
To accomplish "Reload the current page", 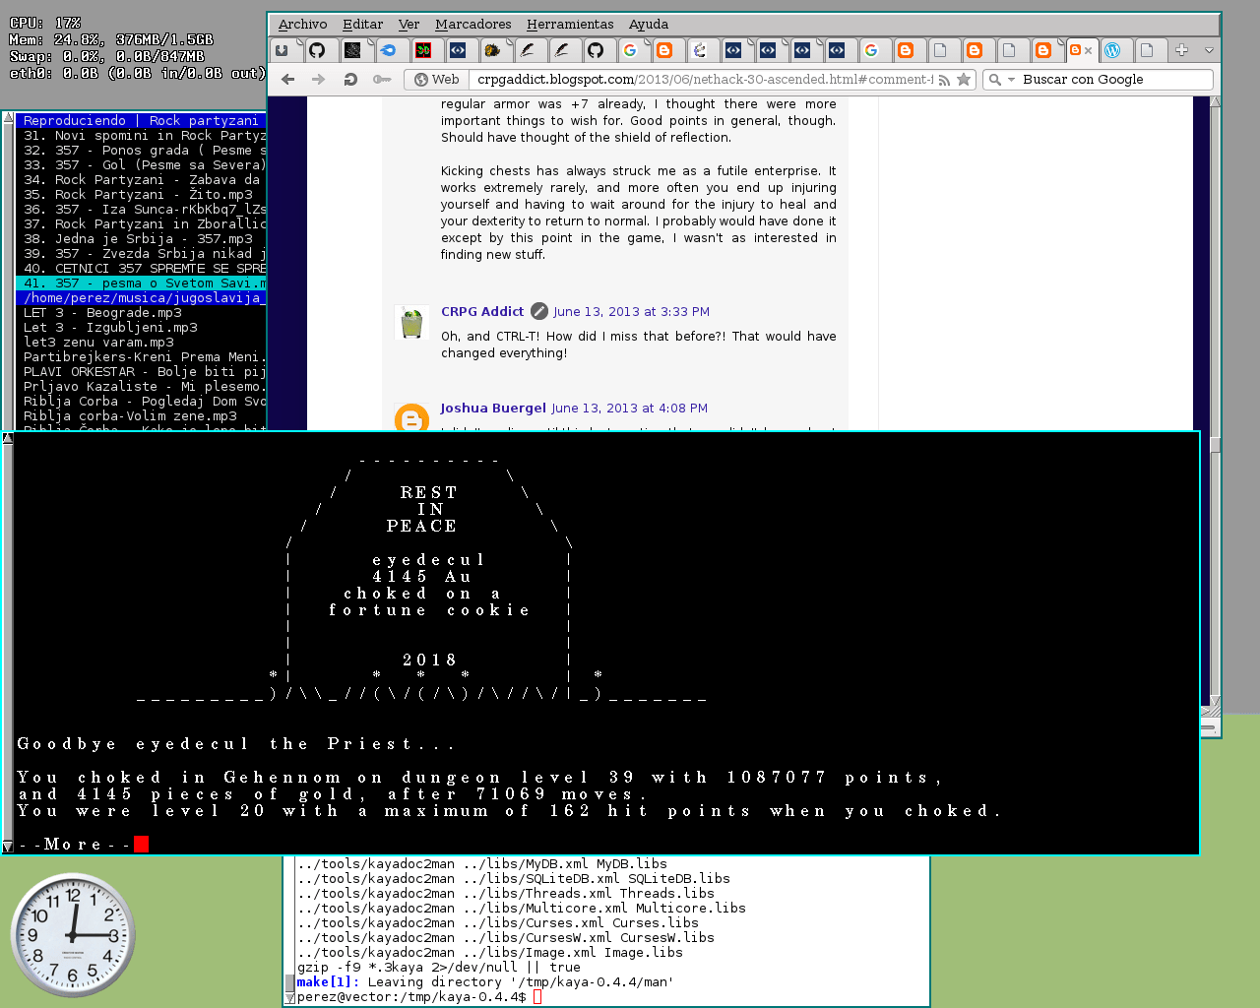I will pyautogui.click(x=350, y=80).
